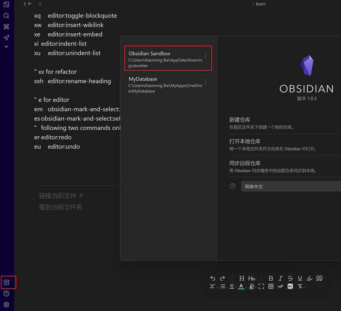This screenshot has height=311, width=341.
Task: Open the search icon in the left sidebar
Action: [x=6, y=15]
